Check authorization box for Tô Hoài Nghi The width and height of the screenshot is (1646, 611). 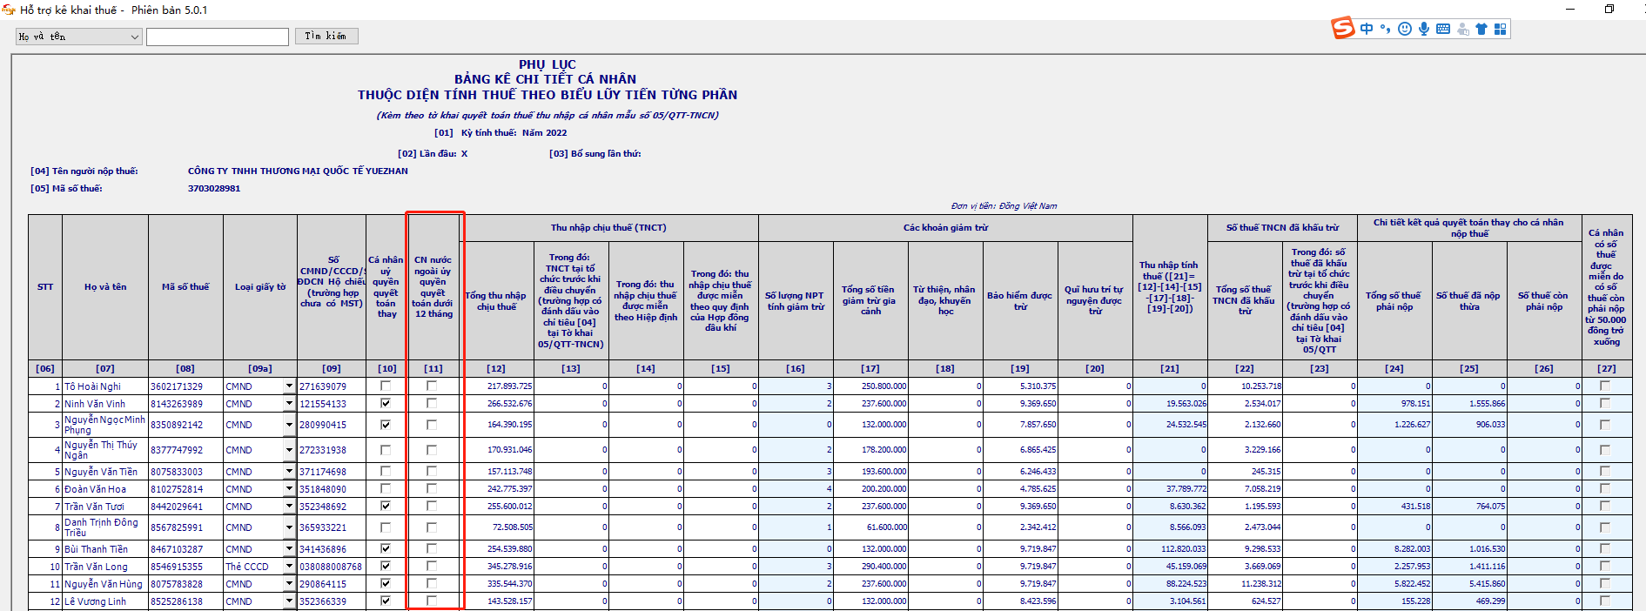click(386, 386)
